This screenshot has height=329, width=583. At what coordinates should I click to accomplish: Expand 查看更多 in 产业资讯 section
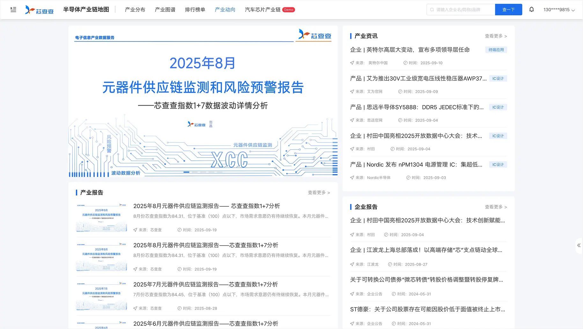pyautogui.click(x=496, y=36)
